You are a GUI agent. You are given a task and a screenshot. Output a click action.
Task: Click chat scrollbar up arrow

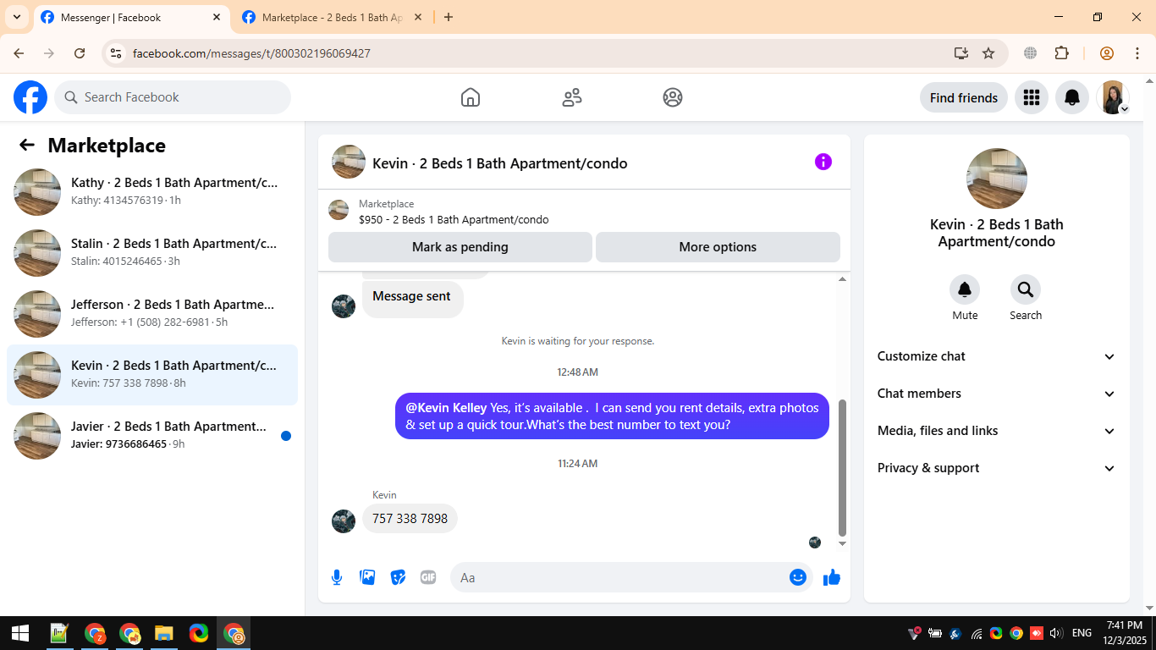(842, 279)
